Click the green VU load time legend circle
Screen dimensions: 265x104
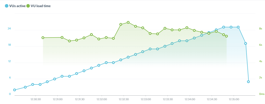(x=28, y=6)
